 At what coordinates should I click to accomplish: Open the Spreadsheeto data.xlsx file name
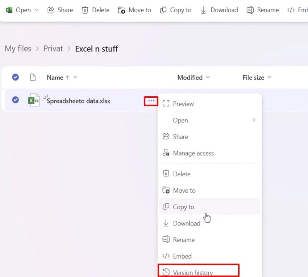pos(78,101)
